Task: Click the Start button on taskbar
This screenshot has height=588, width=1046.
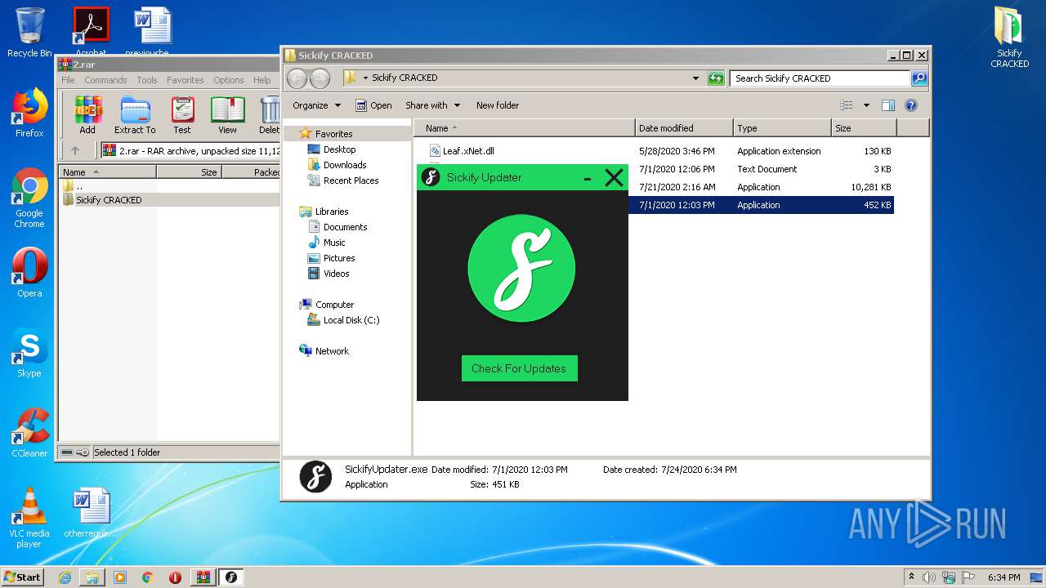Action: [x=23, y=577]
